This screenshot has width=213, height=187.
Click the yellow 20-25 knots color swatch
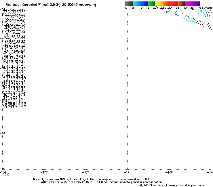(x=159, y=3)
